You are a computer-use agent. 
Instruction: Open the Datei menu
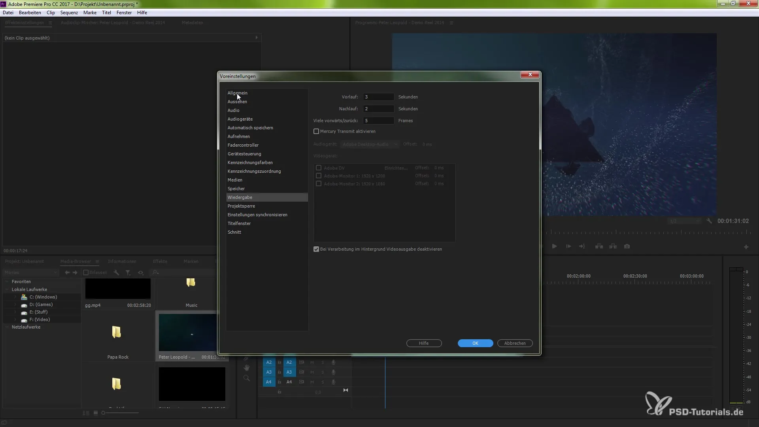(x=8, y=13)
